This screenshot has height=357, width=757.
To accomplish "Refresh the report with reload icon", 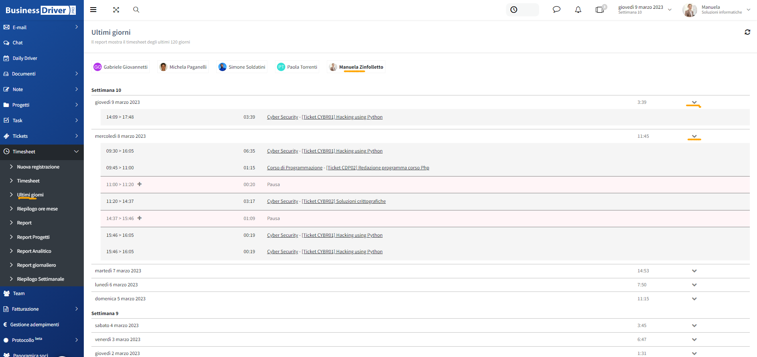I will click(x=747, y=32).
